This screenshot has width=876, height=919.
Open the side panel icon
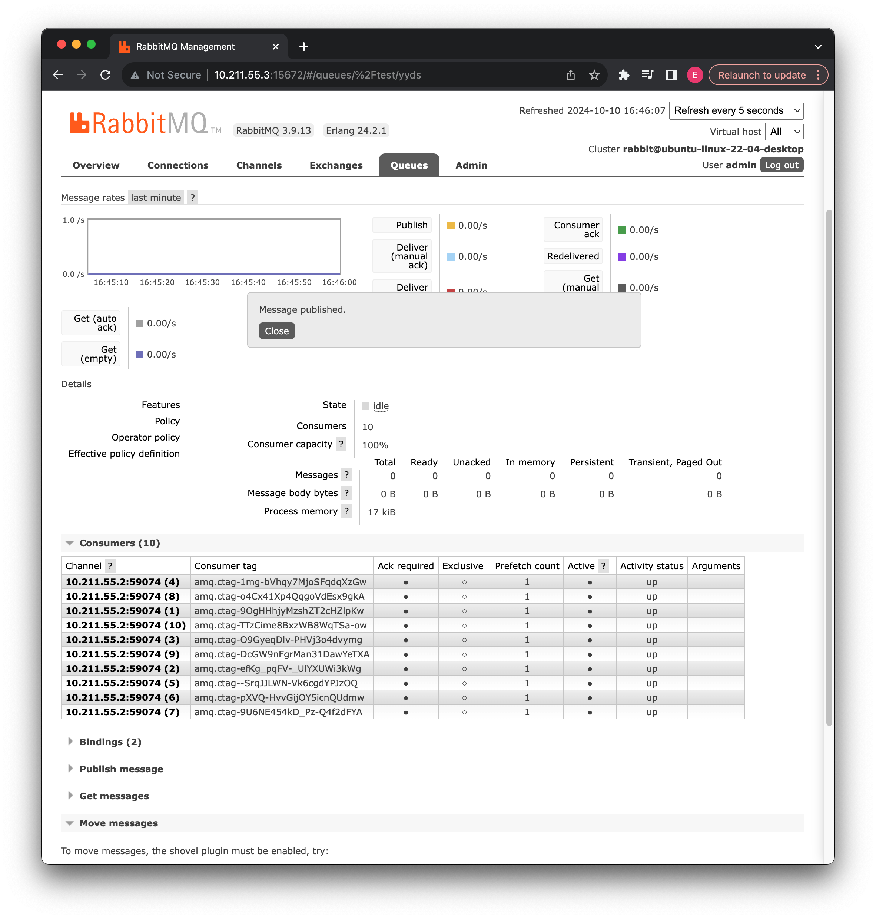(671, 75)
